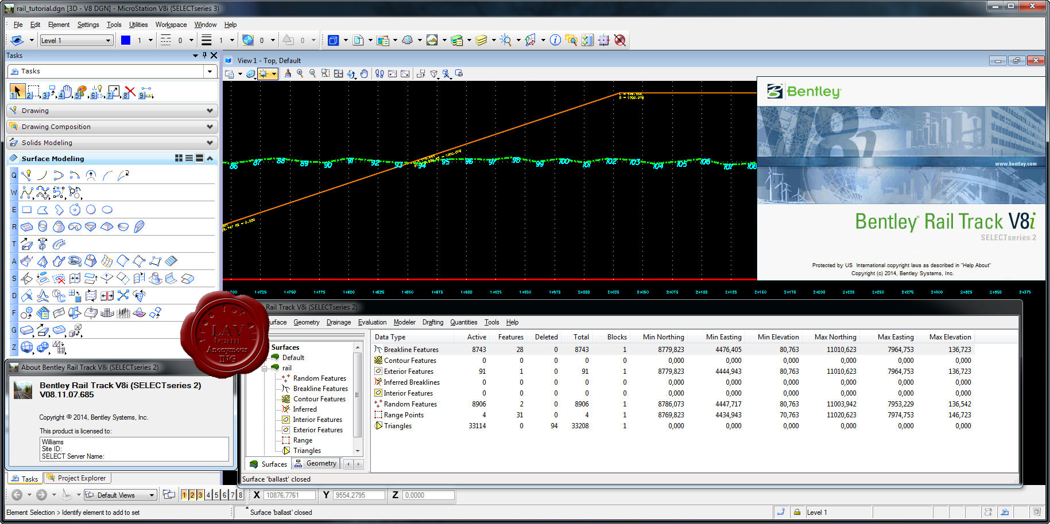Choose the Place Ellipse tool
The height and width of the screenshot is (524, 1050).
coord(107,210)
